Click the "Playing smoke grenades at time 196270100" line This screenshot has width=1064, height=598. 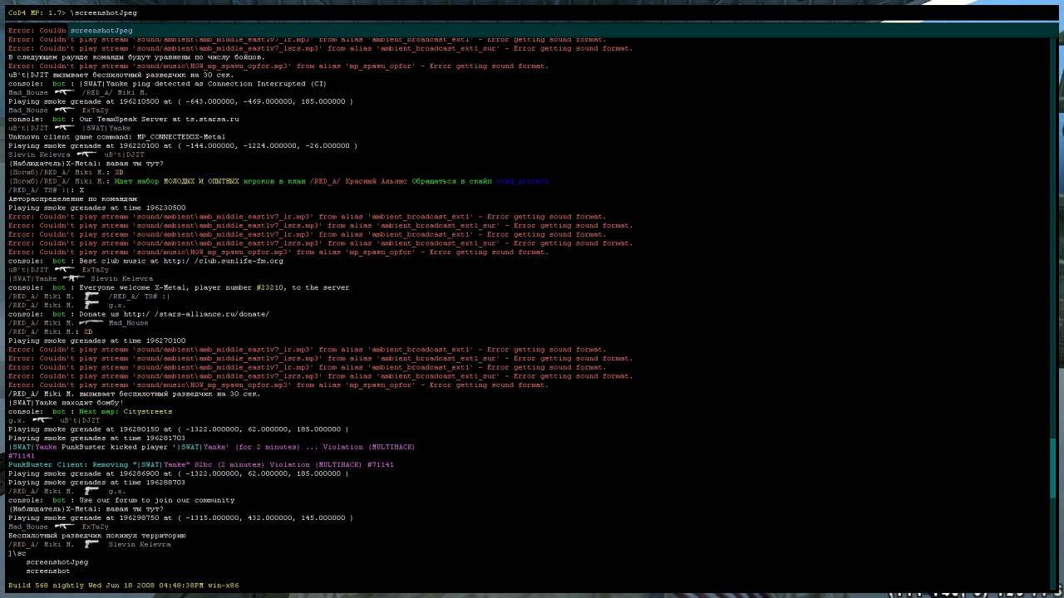point(97,341)
